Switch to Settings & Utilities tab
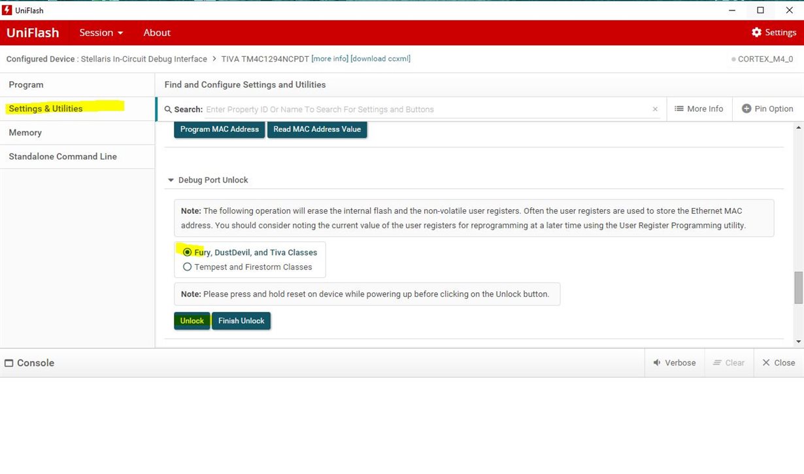Image resolution: width=804 pixels, height=474 pixels. (77, 109)
